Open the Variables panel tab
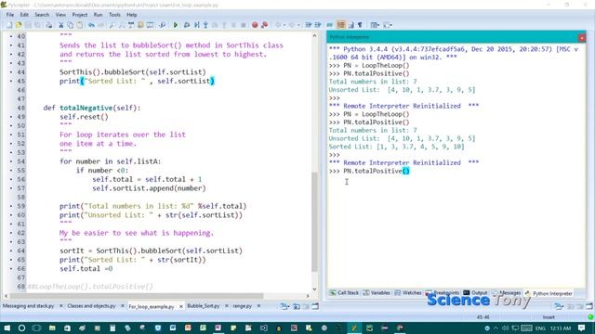The width and height of the screenshot is (595, 334). tap(377, 293)
